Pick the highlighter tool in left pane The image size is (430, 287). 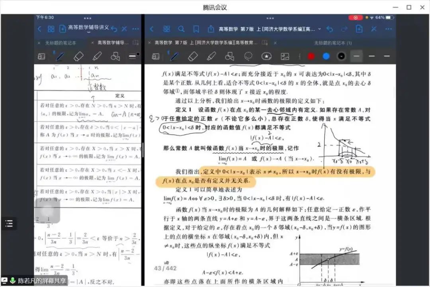pyautogui.click(x=97, y=56)
